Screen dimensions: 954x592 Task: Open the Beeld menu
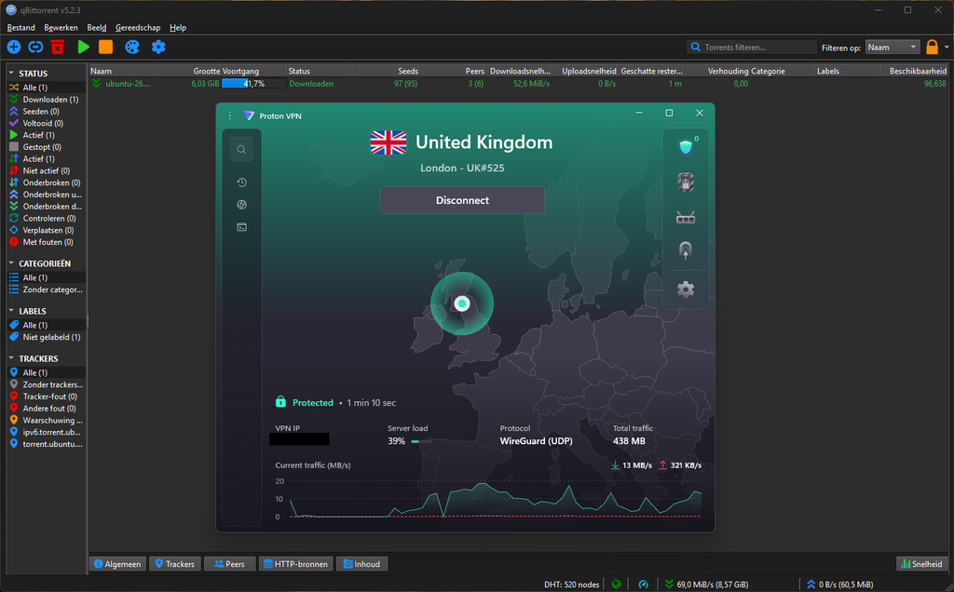tap(97, 27)
